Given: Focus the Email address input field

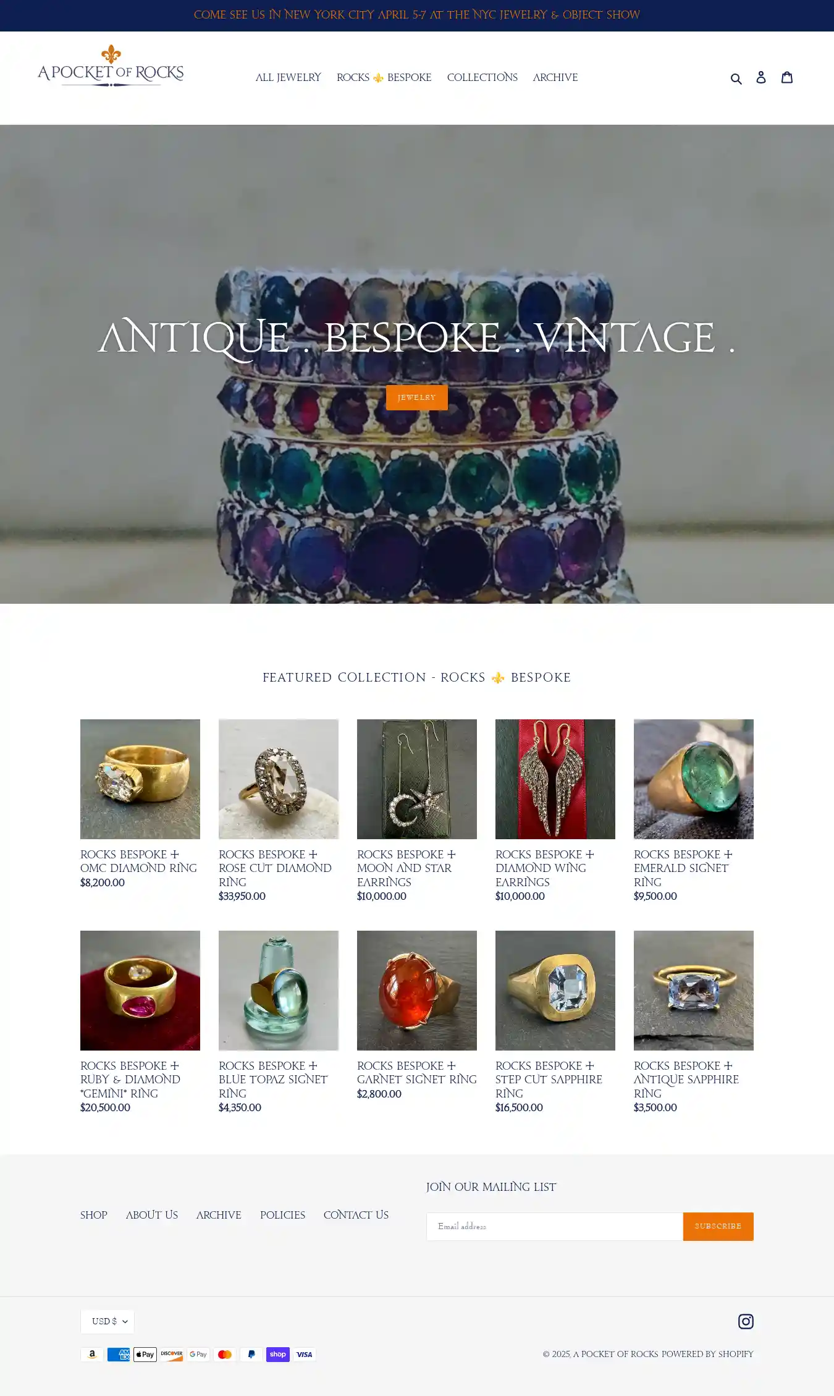Looking at the screenshot, I should click(x=555, y=1226).
